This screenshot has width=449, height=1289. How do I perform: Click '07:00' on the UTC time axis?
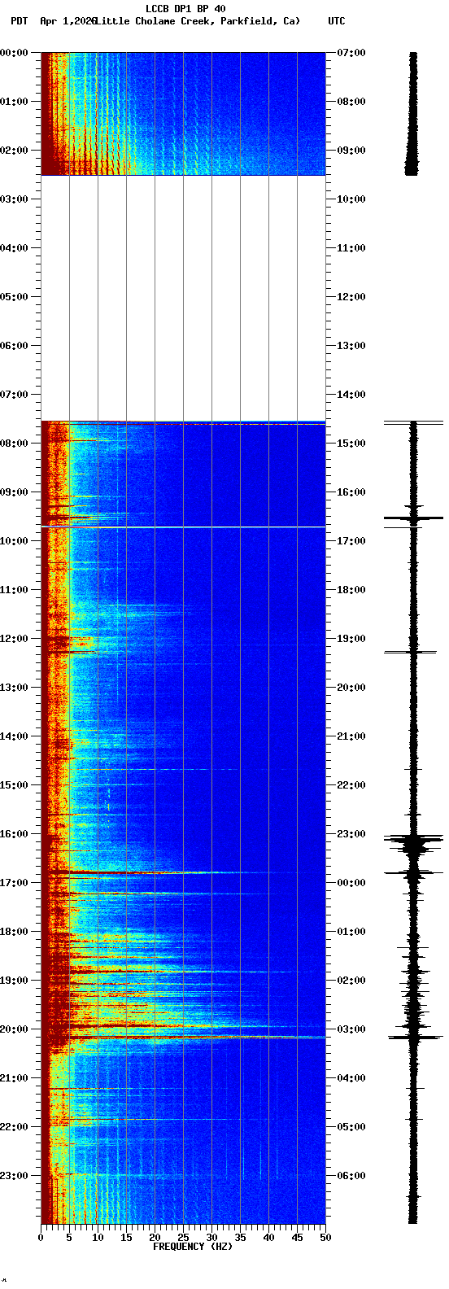point(351,53)
